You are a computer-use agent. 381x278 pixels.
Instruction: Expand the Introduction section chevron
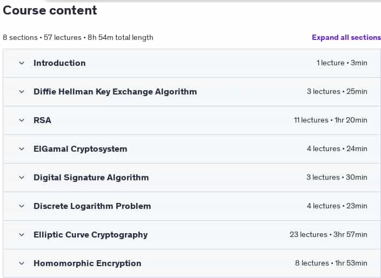point(22,63)
